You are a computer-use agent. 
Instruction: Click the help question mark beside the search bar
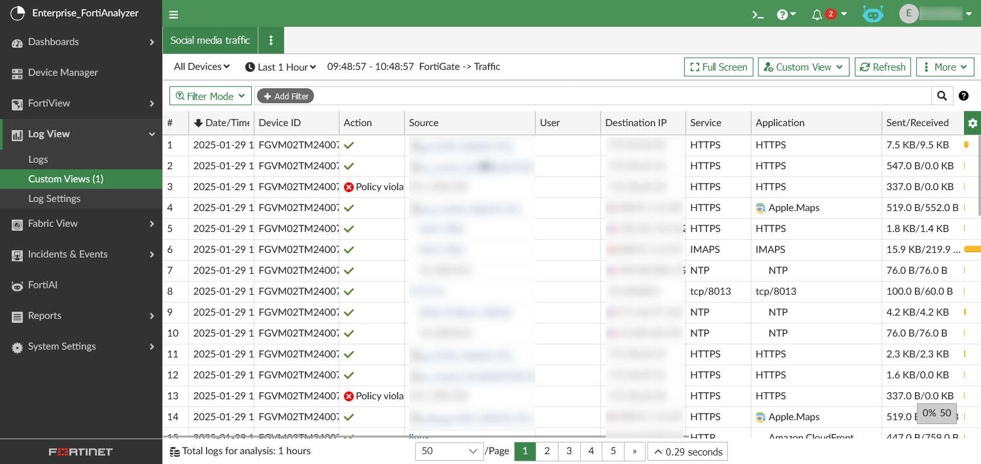[964, 95]
